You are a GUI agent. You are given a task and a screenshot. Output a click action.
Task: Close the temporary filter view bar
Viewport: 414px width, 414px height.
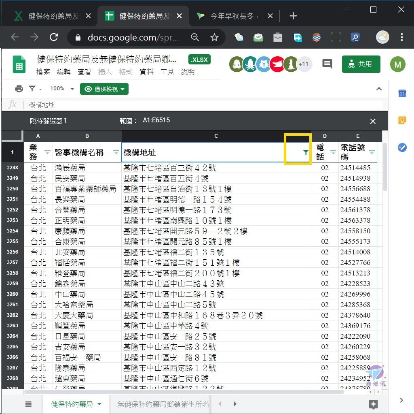(372, 121)
